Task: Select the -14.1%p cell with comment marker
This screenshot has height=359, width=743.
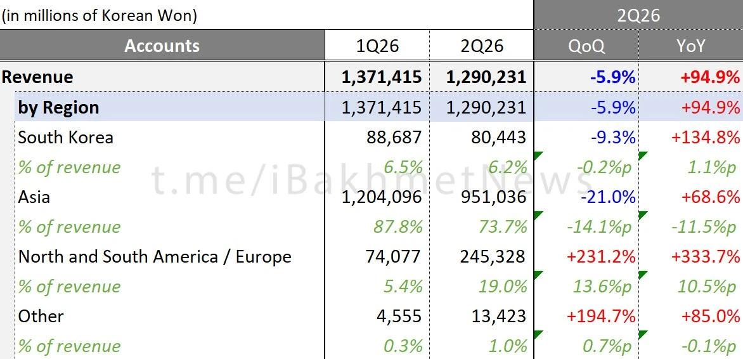Action: (586, 226)
